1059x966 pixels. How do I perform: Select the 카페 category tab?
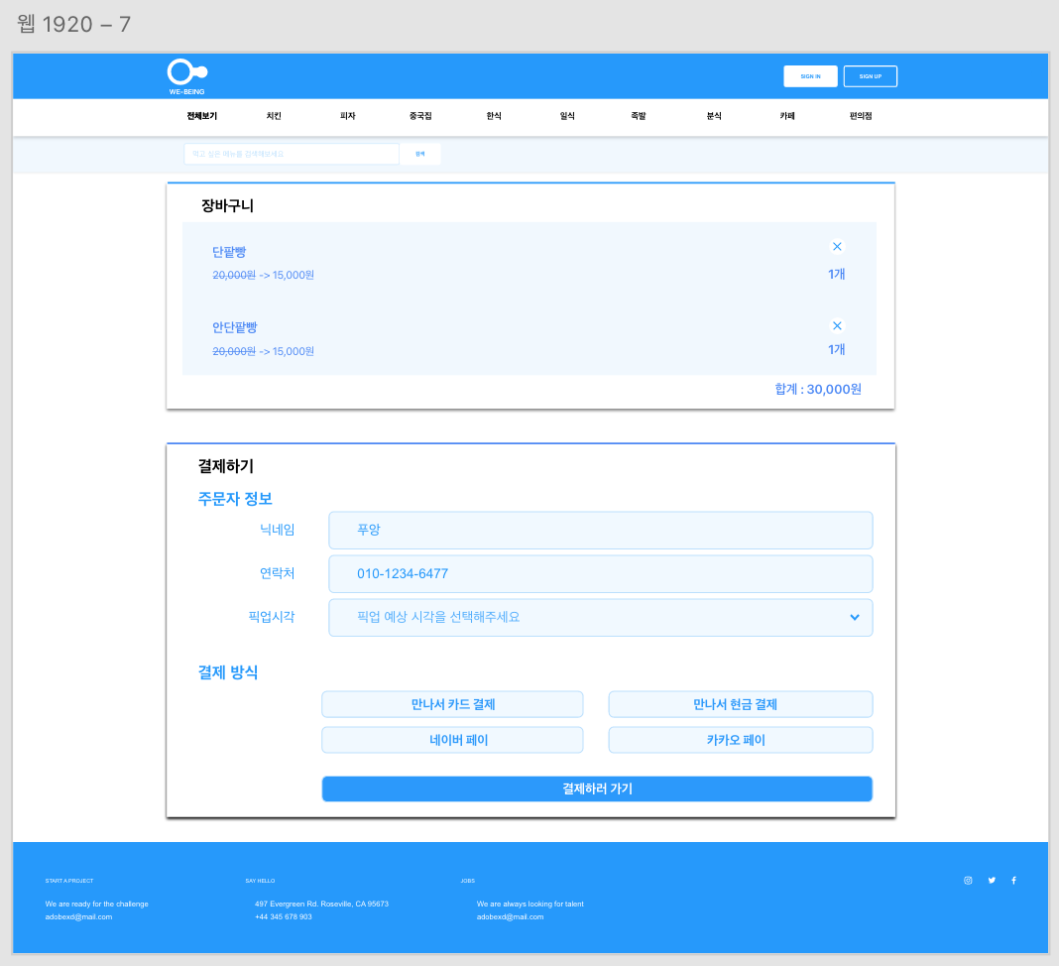pos(785,116)
